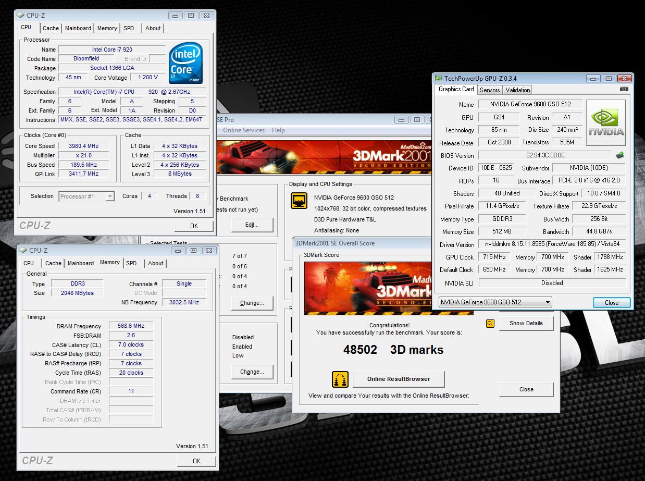Screen dimensions: 645x481
Task: Click the Core Speed 3980.4 MHz field
Action: pos(83,146)
